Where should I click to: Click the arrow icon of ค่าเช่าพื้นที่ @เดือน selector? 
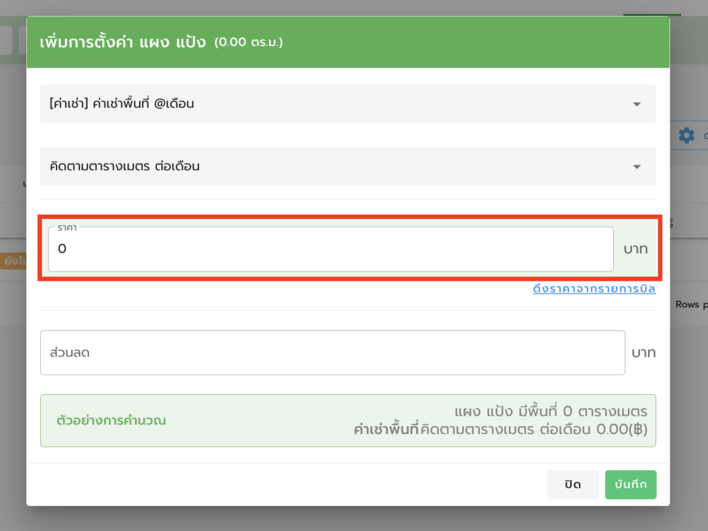[x=637, y=104]
